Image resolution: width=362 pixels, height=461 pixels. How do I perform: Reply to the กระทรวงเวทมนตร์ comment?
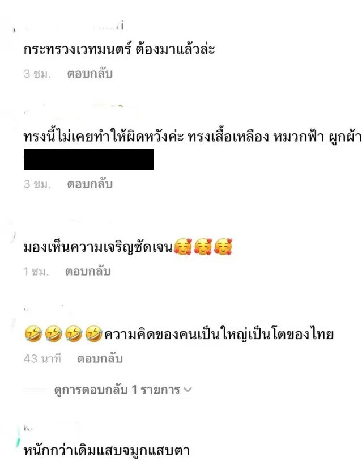[x=90, y=74]
